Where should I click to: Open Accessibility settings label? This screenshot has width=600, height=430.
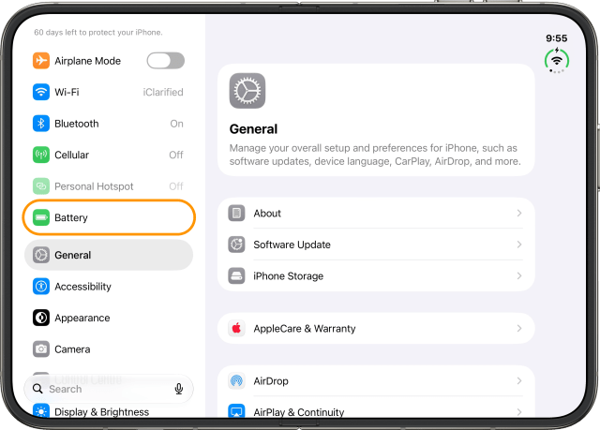82,287
